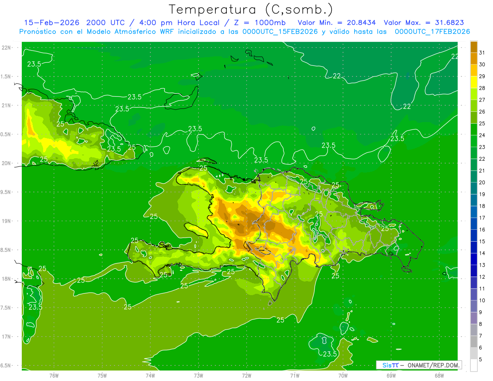Click the color scale label '5'

click(x=481, y=360)
